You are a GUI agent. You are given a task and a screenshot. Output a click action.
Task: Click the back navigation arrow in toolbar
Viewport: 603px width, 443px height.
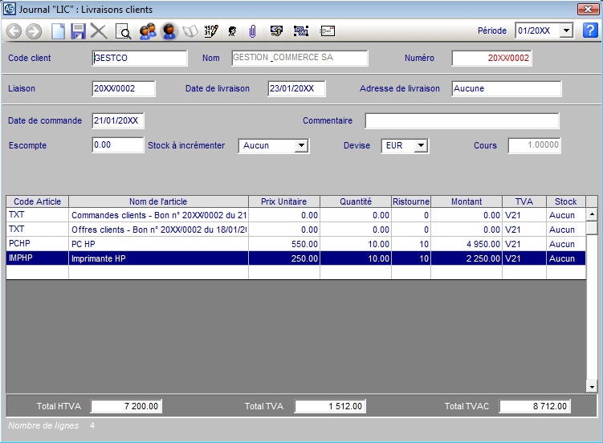tap(14, 31)
